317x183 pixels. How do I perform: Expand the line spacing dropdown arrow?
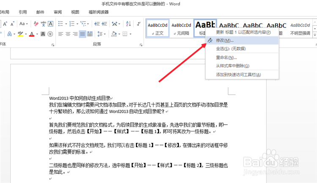pos(105,34)
